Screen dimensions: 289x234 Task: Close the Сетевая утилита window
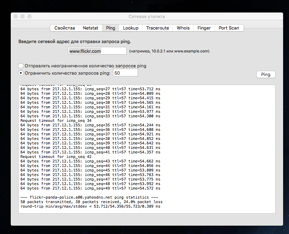tap(16, 16)
